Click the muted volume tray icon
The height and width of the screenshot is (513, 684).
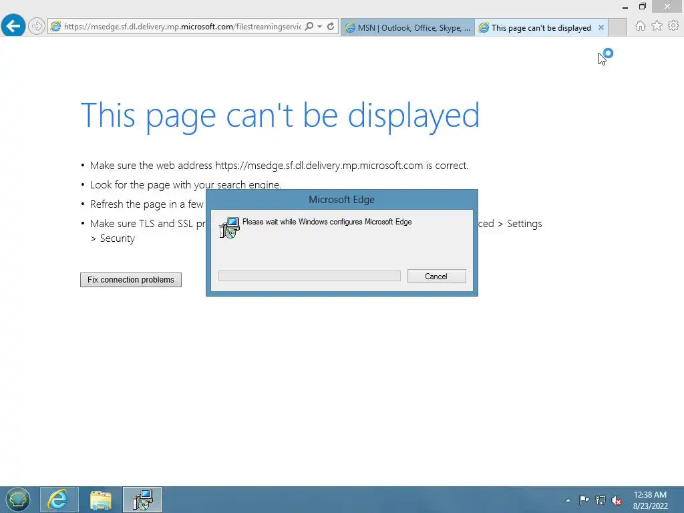click(617, 500)
